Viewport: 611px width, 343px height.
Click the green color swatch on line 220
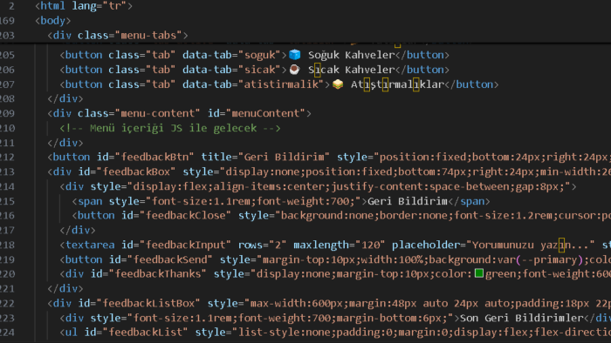coord(479,273)
